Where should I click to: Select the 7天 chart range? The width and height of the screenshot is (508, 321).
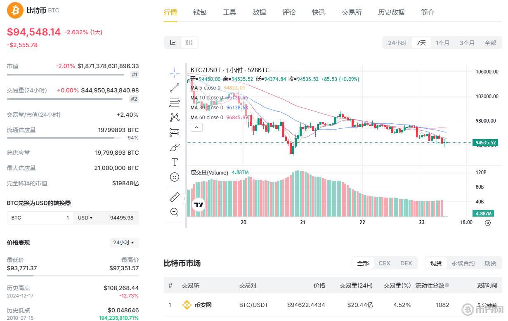coord(421,43)
